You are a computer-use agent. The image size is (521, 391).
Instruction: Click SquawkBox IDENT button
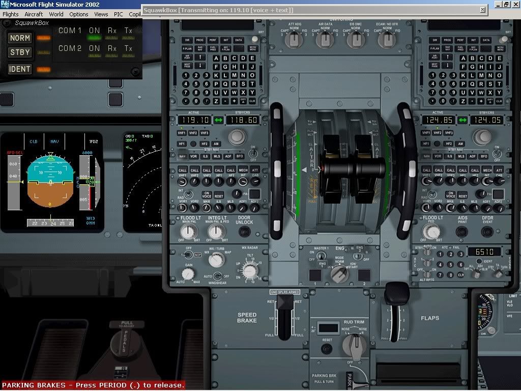[x=20, y=69]
